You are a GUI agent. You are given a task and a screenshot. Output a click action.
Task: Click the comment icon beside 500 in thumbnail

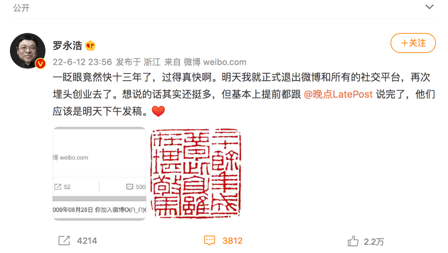click(x=129, y=187)
